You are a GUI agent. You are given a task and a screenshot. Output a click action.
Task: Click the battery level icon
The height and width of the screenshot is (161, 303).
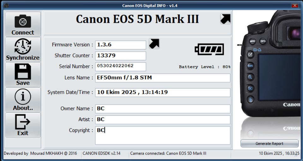coord(209,49)
